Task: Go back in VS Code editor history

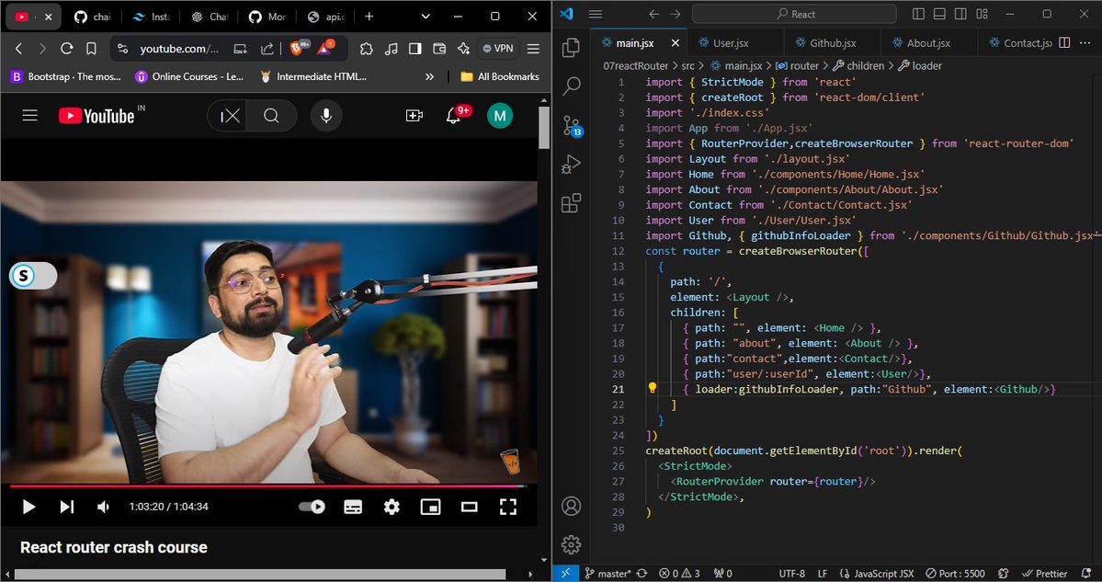Action: pos(653,14)
